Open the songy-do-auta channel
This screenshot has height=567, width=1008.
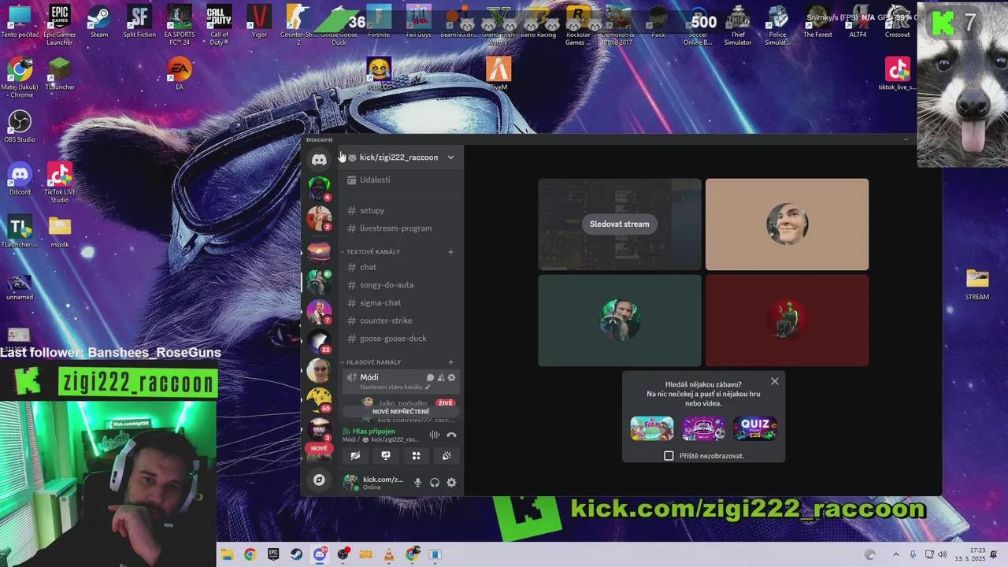(400, 285)
